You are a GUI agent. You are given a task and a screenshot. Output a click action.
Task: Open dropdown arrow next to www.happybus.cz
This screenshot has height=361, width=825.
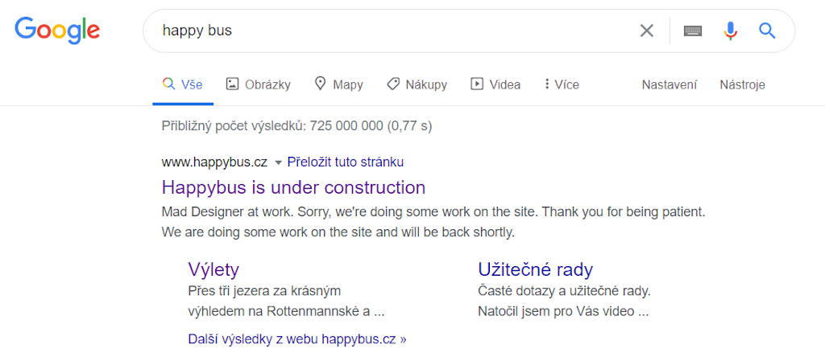click(x=278, y=162)
